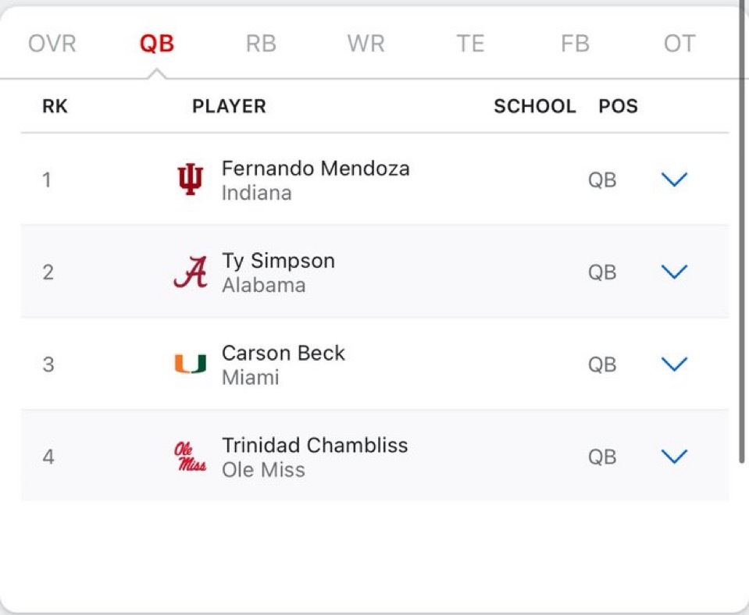Expand Trinidad Chambliss's row chevron
Viewport: 749px width, 615px height.
[x=673, y=457]
